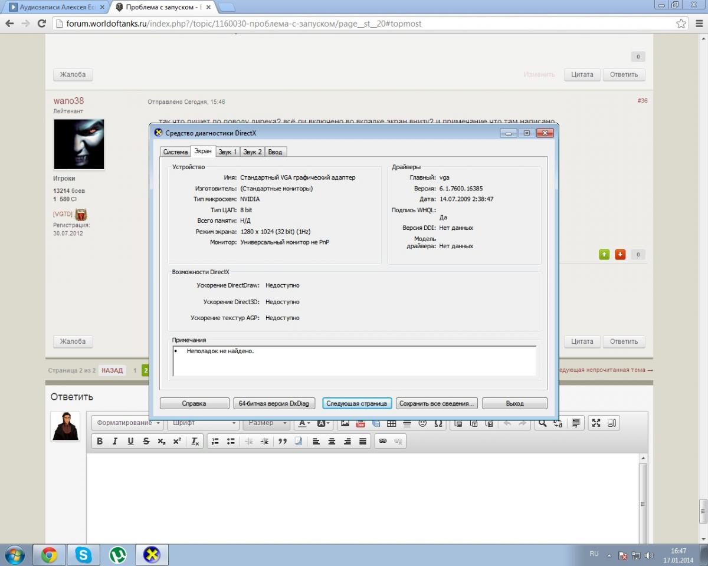Maximize the reply editor to fullscreen
The image size is (708, 566).
click(596, 423)
